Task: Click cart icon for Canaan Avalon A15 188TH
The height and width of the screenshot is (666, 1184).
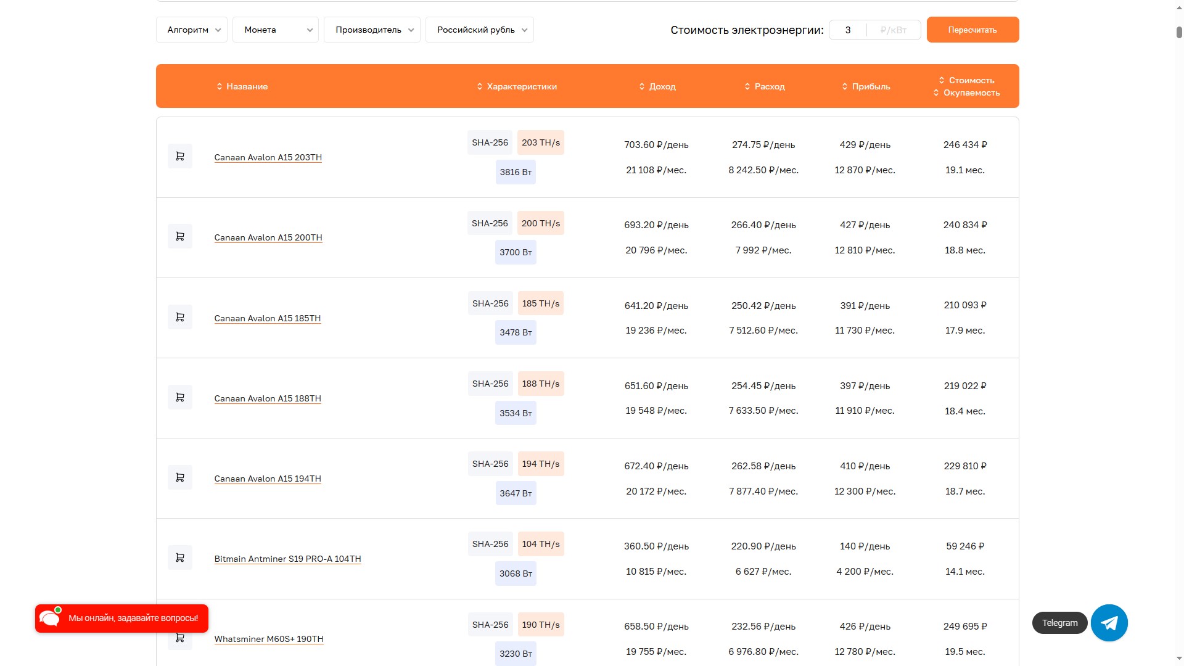Action: pyautogui.click(x=180, y=397)
